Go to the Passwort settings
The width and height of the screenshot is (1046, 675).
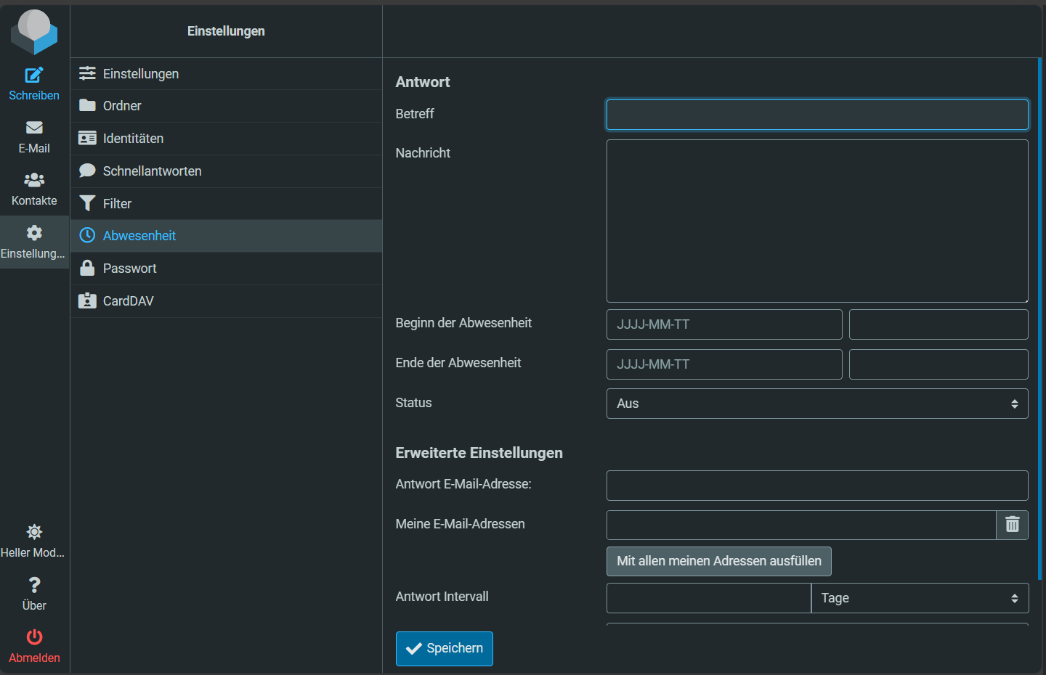pos(129,269)
